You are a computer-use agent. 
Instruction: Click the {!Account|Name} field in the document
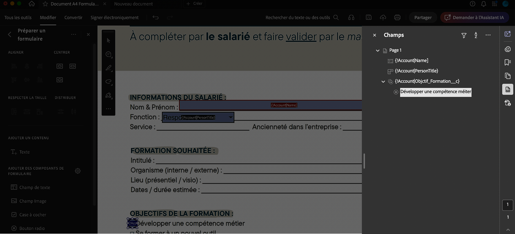(x=270, y=105)
